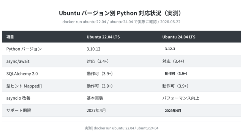Click 動作可（3.9+）for Mapped[] under 24.04

click(x=175, y=86)
